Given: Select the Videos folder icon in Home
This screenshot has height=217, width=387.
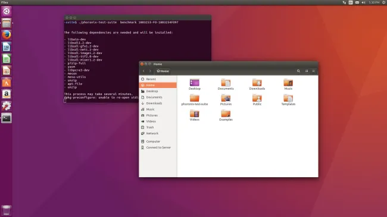Looking at the screenshot, I should tap(195, 114).
